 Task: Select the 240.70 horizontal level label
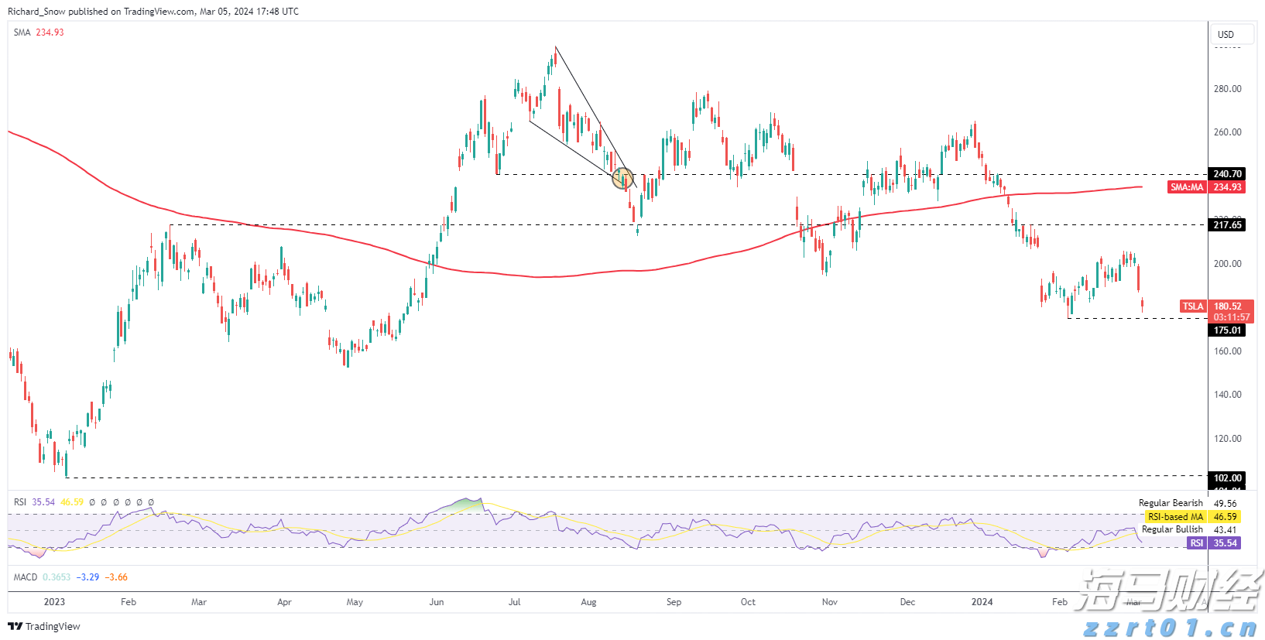1227,174
